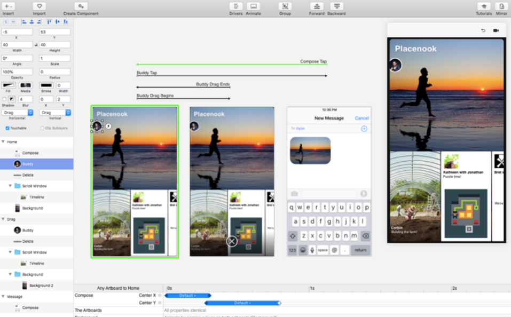Enable the Clip Sublayers checkbox
Screen dimensions: 511x317
pyautogui.click(x=42, y=129)
